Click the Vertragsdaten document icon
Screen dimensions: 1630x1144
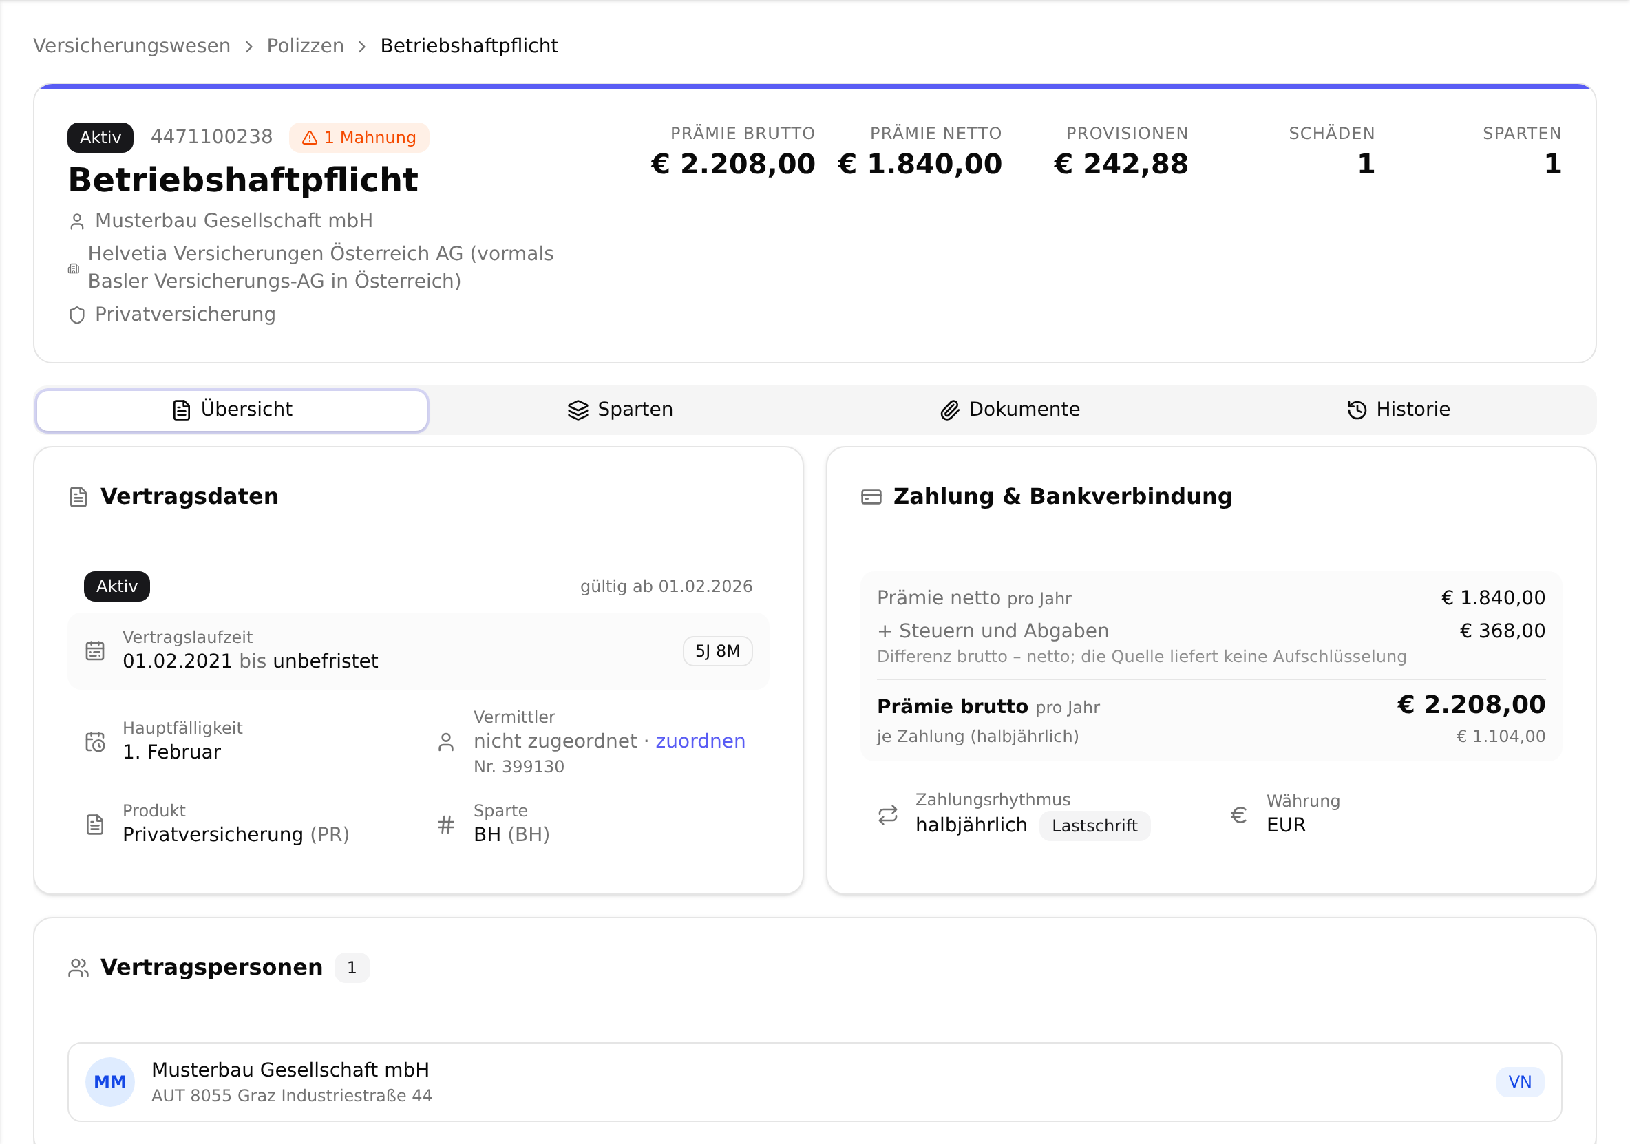tap(78, 497)
